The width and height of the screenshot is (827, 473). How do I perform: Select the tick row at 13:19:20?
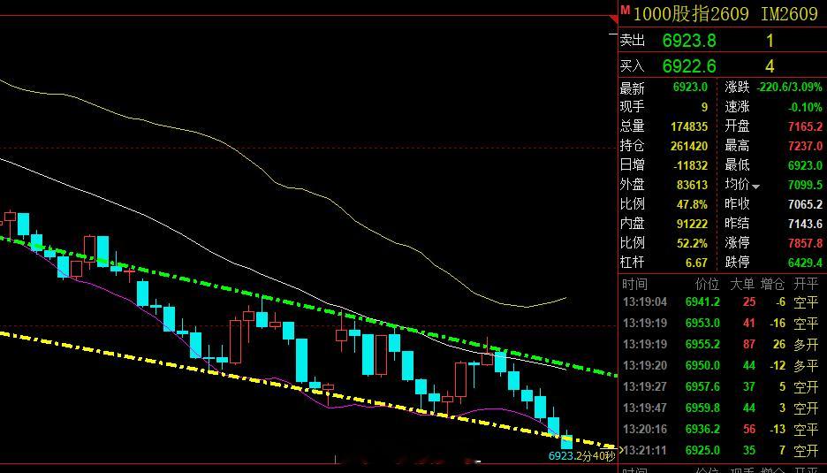point(722,365)
